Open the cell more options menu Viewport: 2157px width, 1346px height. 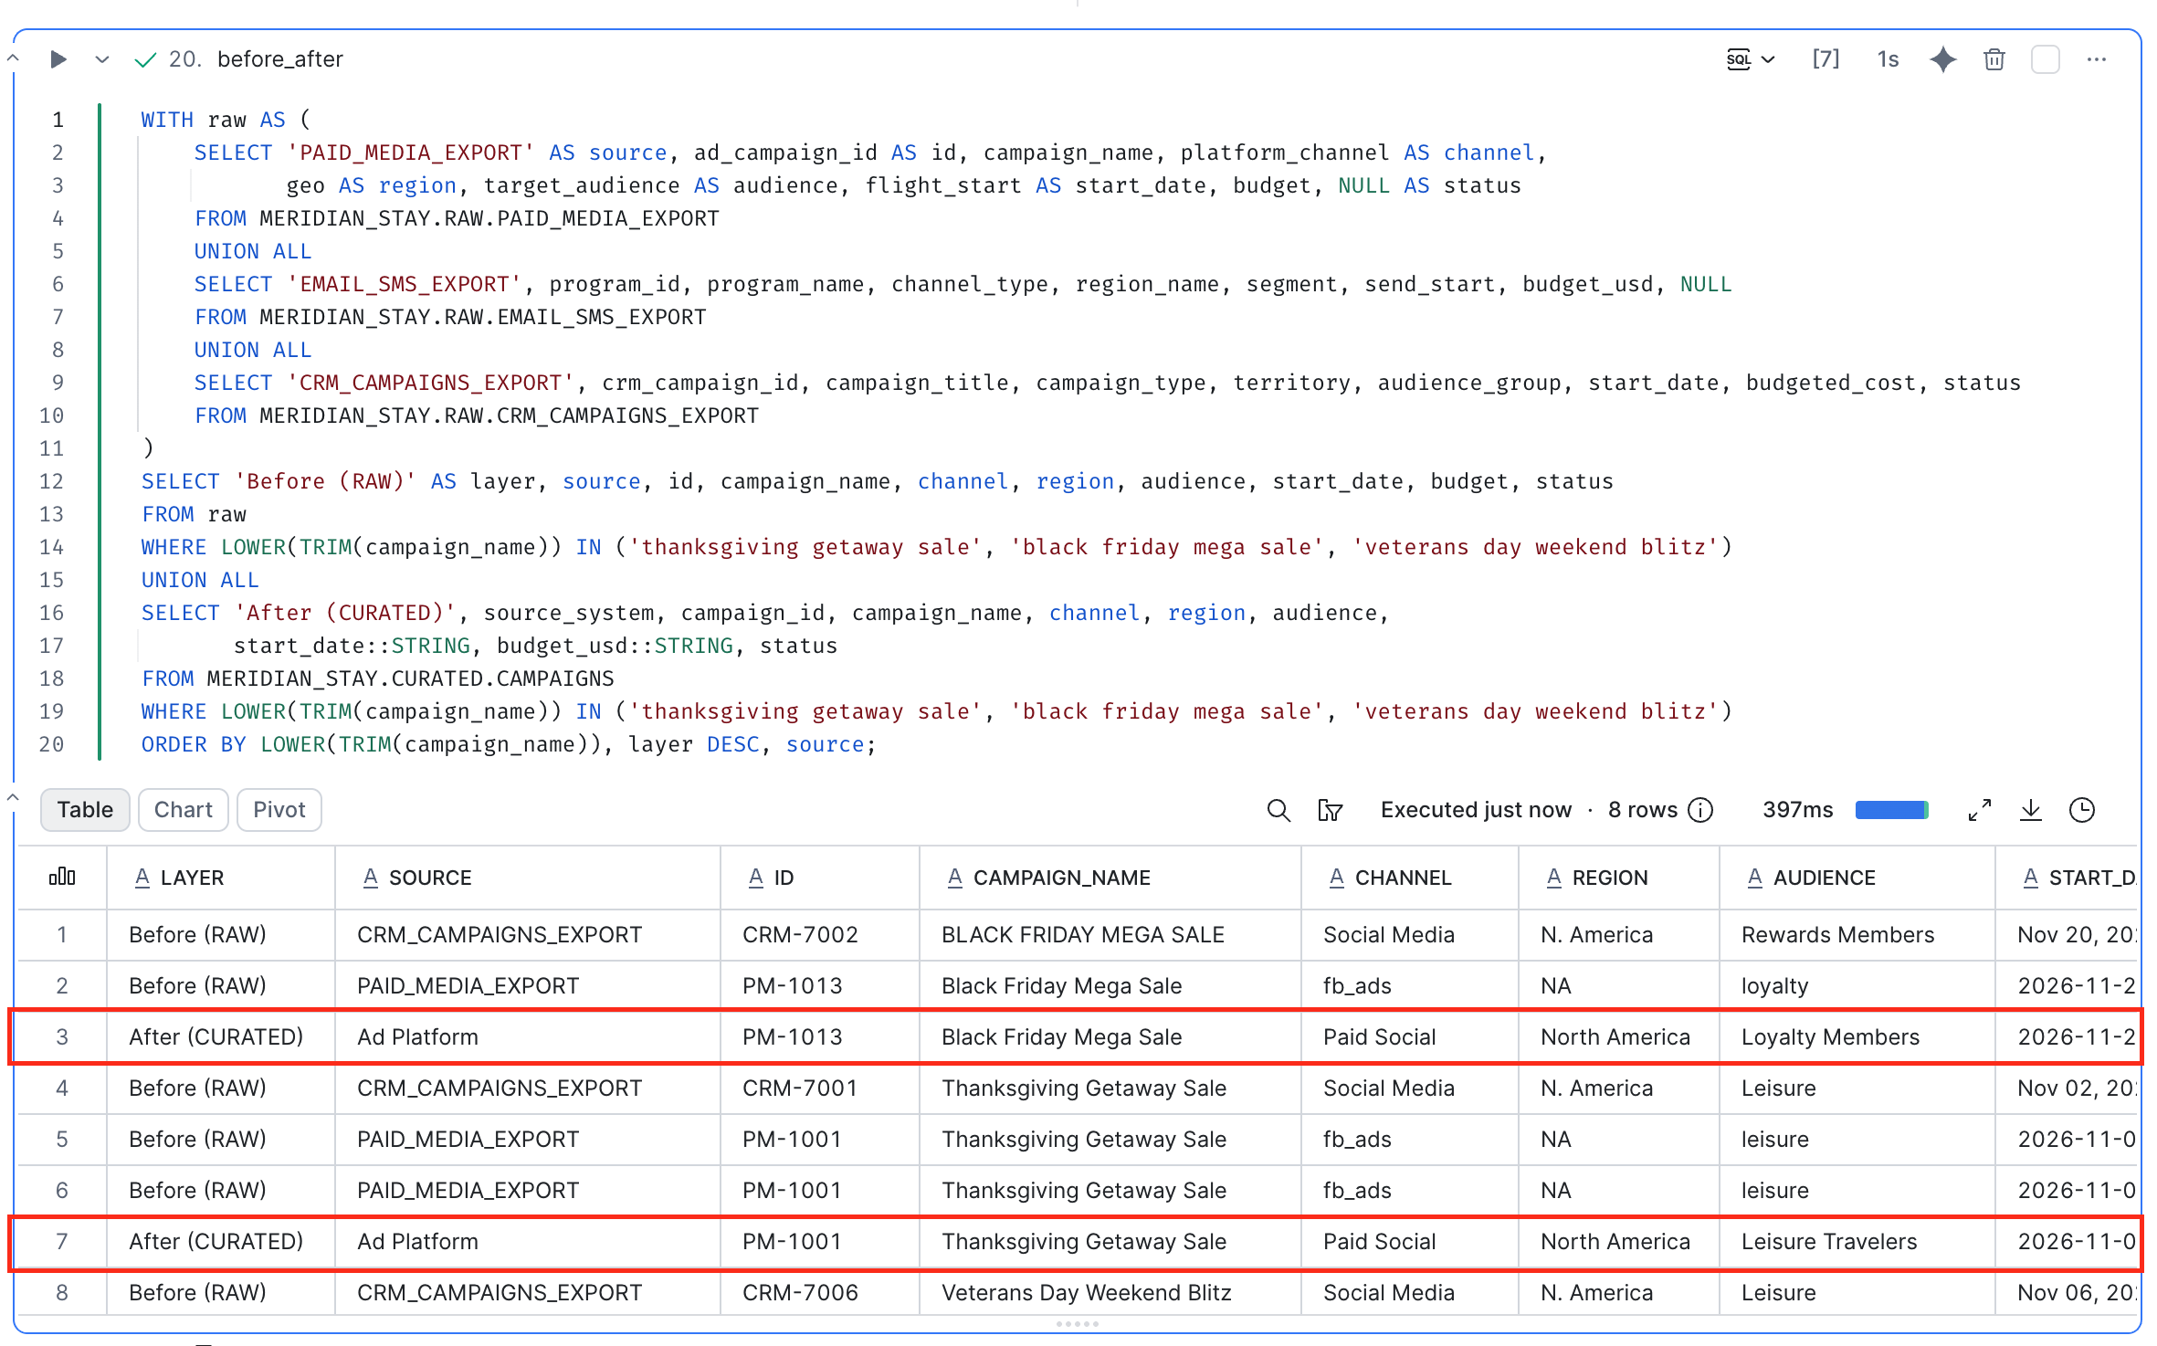pyautogui.click(x=2097, y=59)
